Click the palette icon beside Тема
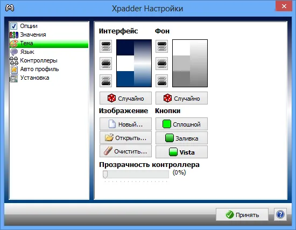 tap(14, 44)
